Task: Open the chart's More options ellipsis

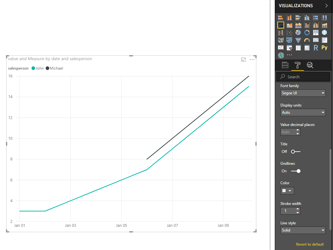Action: coord(252,60)
